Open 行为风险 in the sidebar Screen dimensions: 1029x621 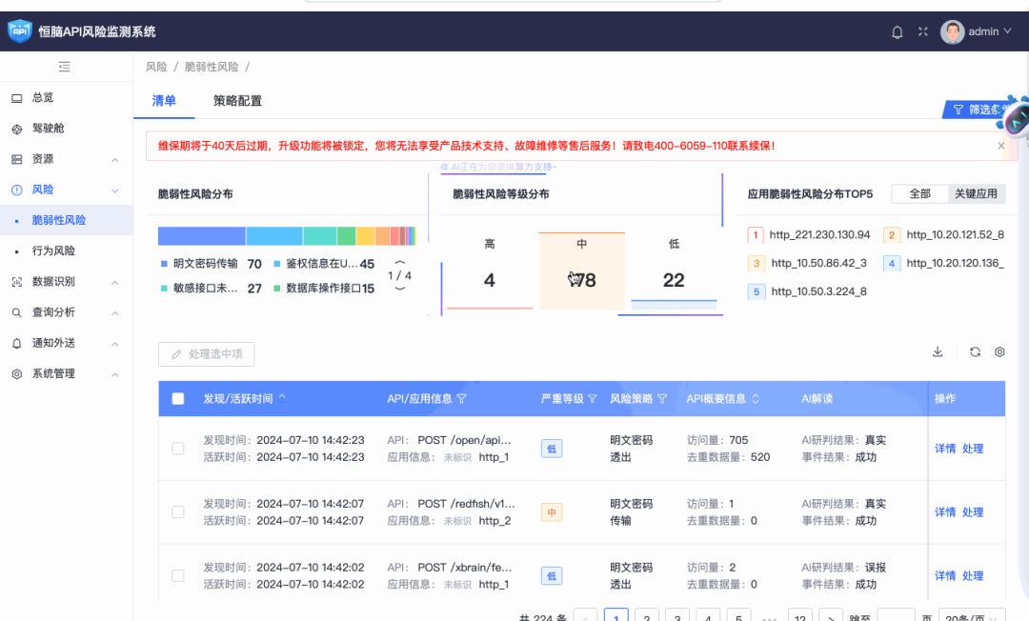pos(53,251)
